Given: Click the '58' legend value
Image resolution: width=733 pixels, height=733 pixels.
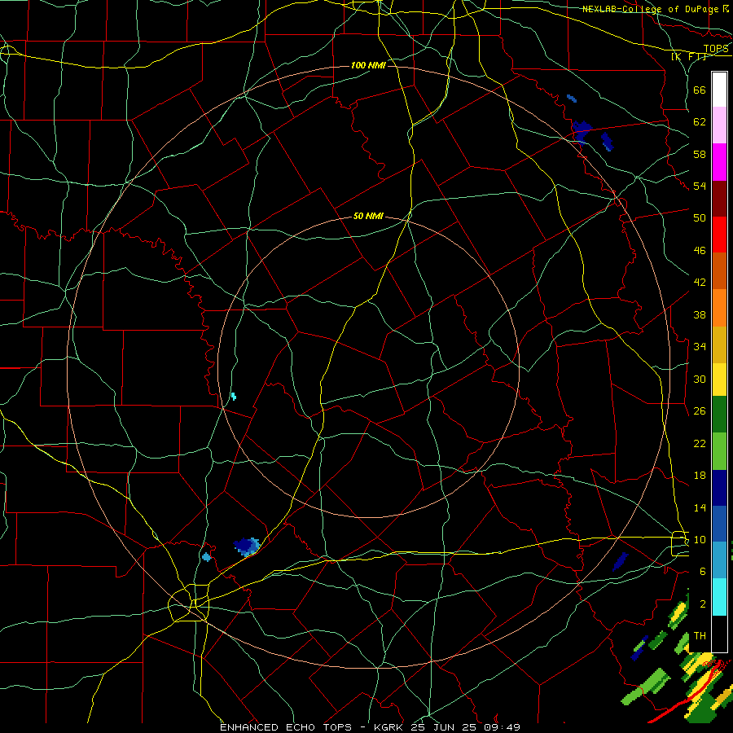Looking at the screenshot, I should click(700, 154).
